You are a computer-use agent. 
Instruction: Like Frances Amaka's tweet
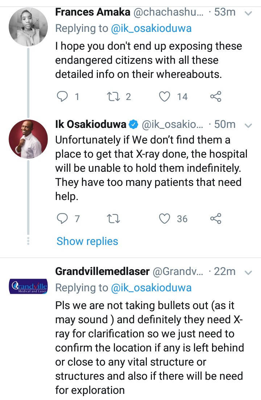pyautogui.click(x=165, y=96)
